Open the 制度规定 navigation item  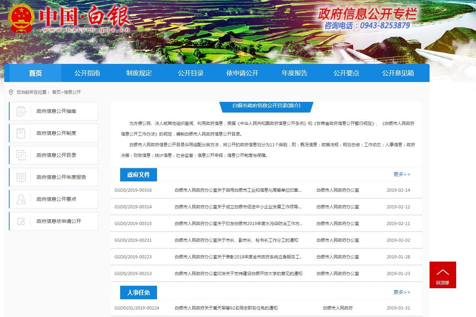tap(139, 73)
